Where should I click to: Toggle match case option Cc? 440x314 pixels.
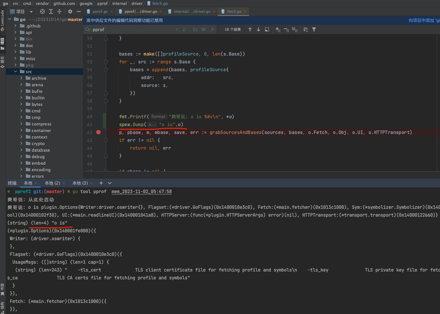tap(195, 29)
